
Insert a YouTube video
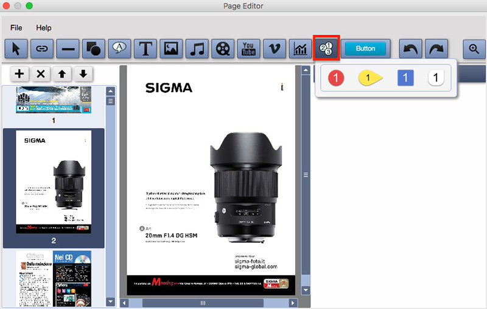tap(248, 49)
